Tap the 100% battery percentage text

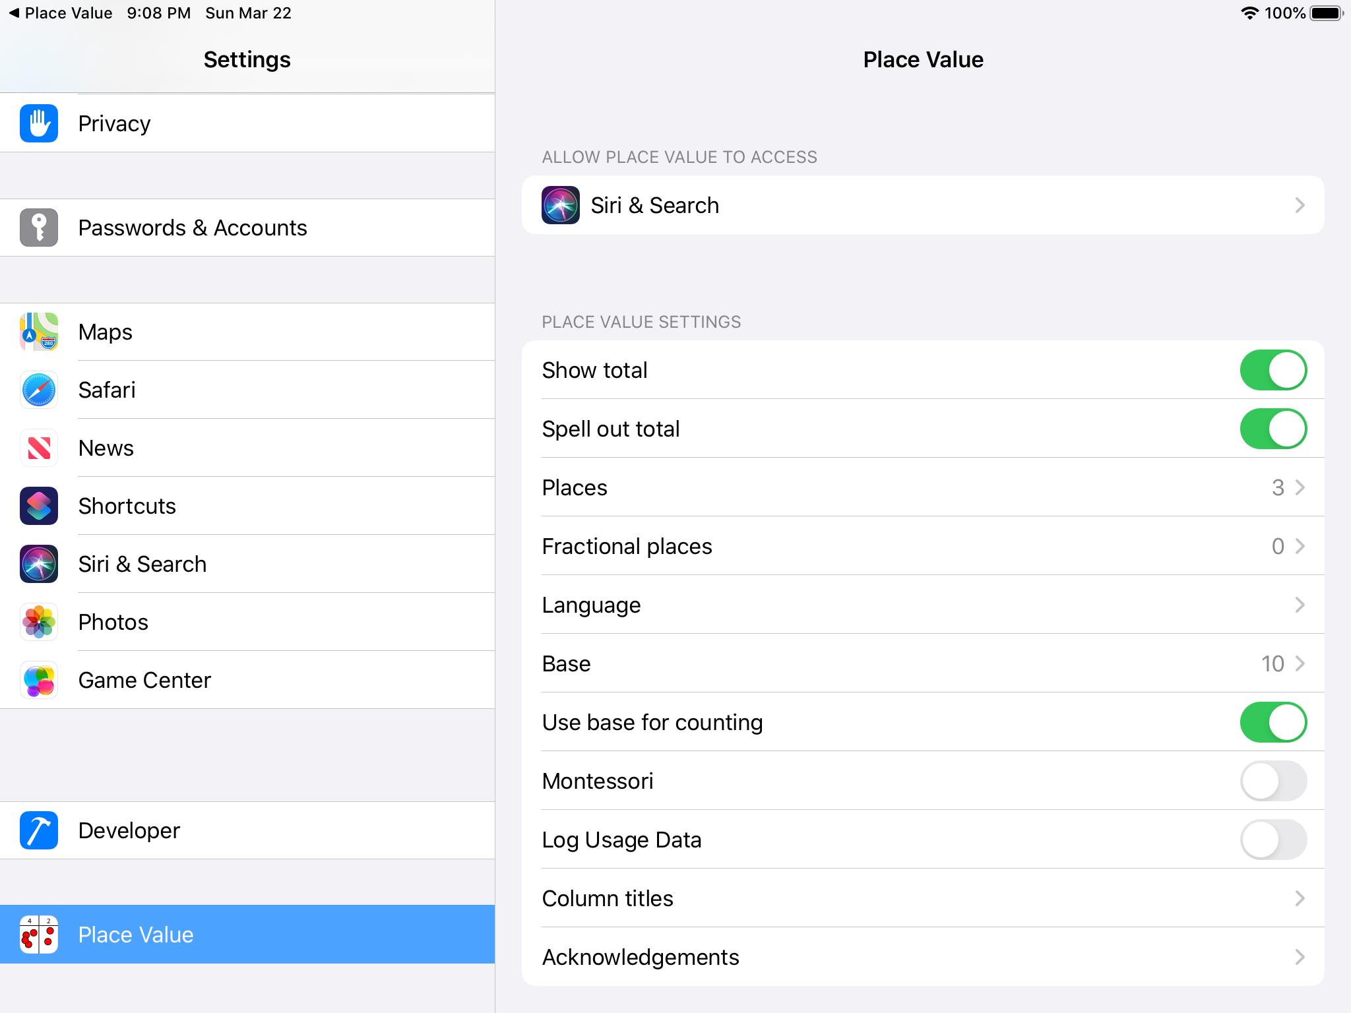coord(1285,13)
